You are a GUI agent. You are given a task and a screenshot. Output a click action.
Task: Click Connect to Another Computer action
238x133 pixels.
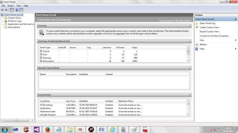tap(215, 36)
